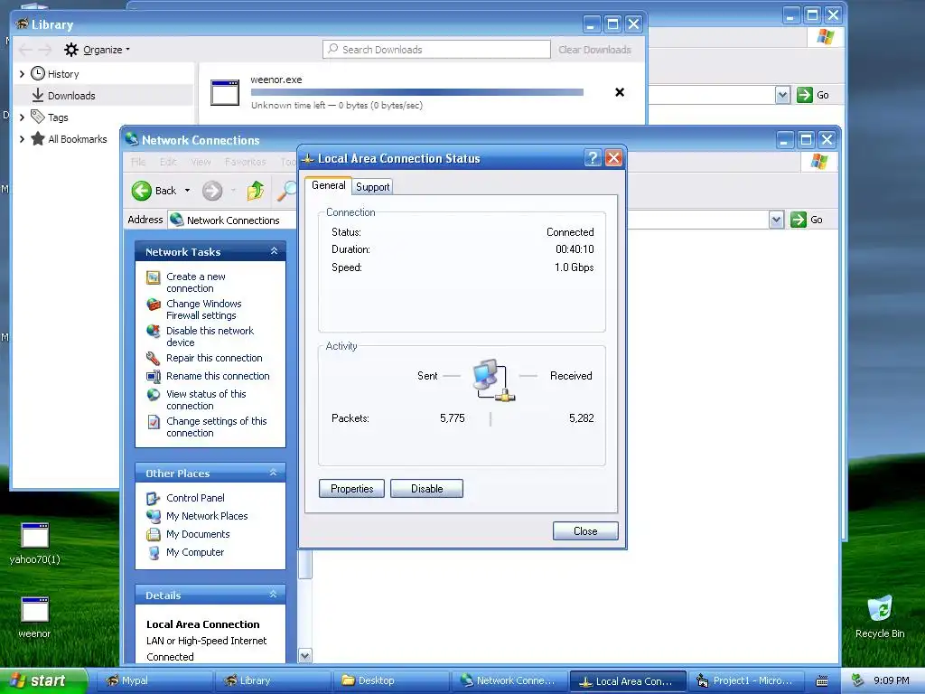Click the network tray icon near clock

[x=858, y=680]
